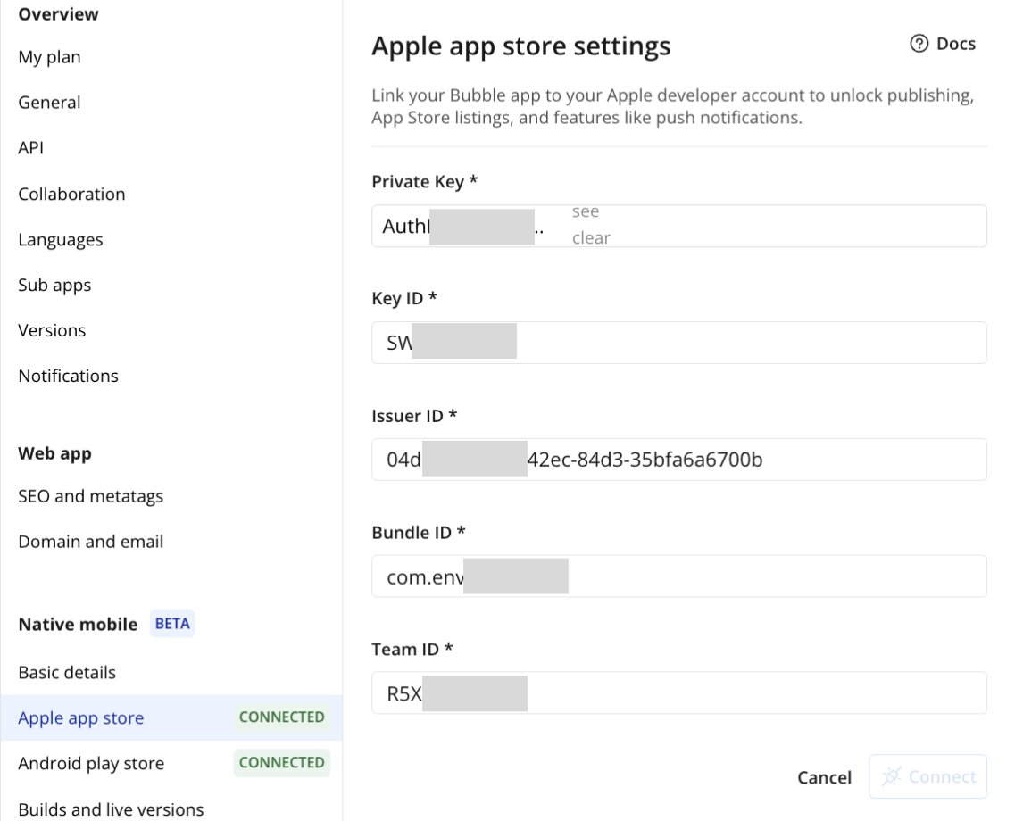
Task: Open Builds and live versions
Action: tap(111, 809)
